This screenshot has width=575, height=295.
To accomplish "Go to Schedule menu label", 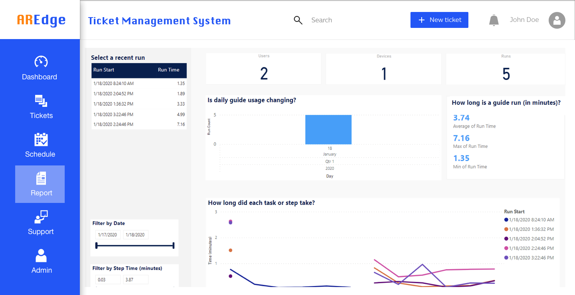I will (x=40, y=154).
